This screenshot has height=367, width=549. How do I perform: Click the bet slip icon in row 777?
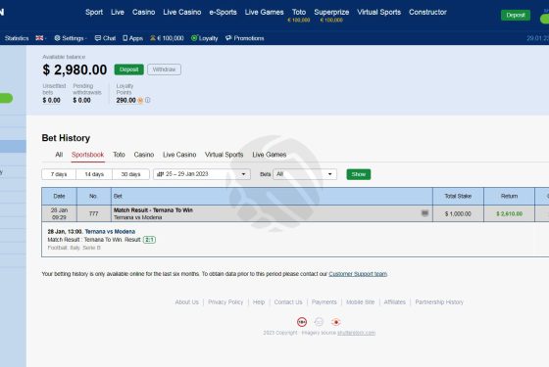point(424,213)
